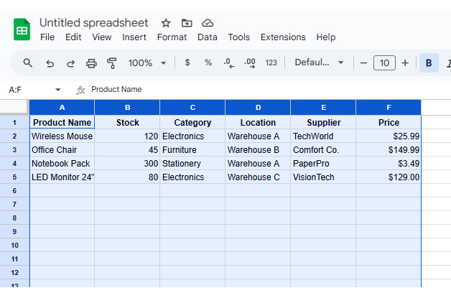This screenshot has height=298, width=451.
Task: Open the 100% zoom dropdown
Action: pos(147,63)
